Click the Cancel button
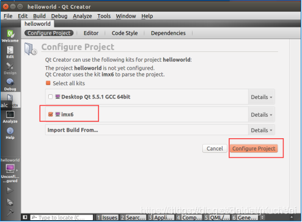302x222 pixels. pyautogui.click(x=215, y=149)
